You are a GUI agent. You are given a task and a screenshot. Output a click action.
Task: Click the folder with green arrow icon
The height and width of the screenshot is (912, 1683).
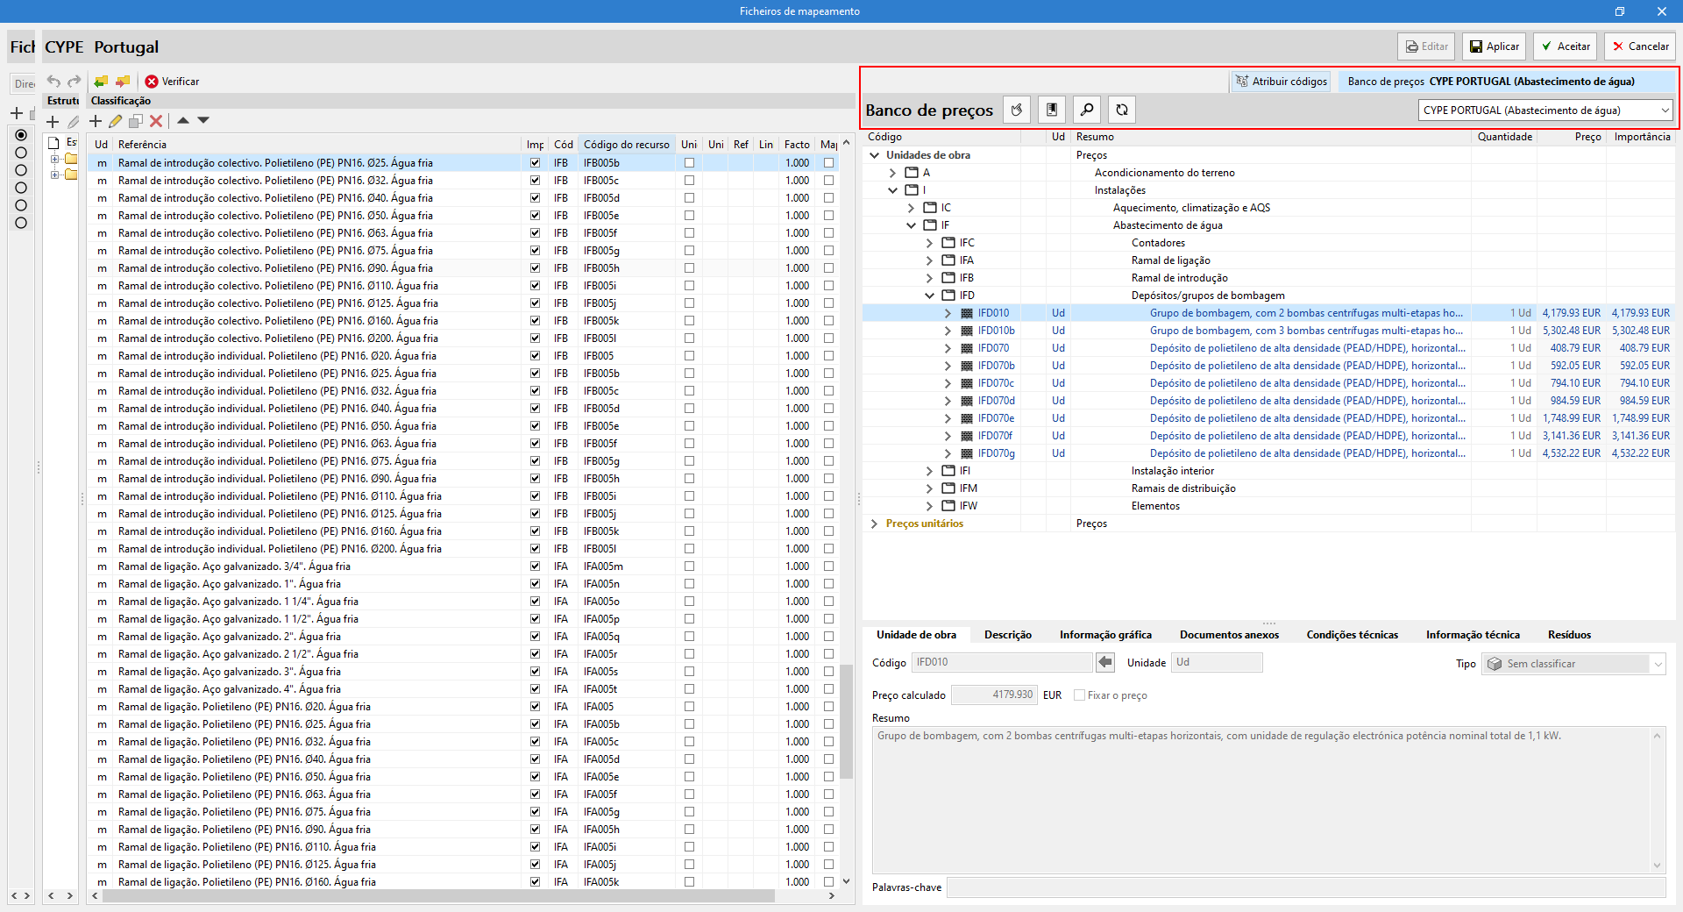101,82
